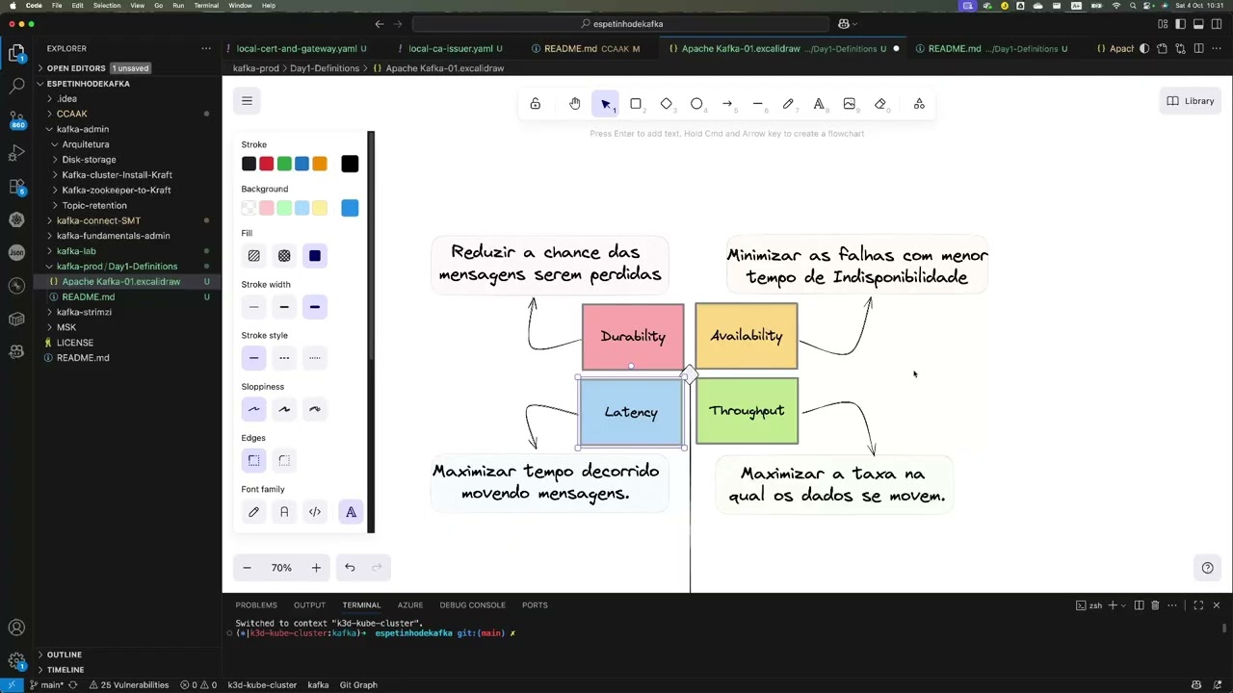
Task: Collapse the kafka-prod/Day1-Definitions folder
Action: tap(117, 267)
